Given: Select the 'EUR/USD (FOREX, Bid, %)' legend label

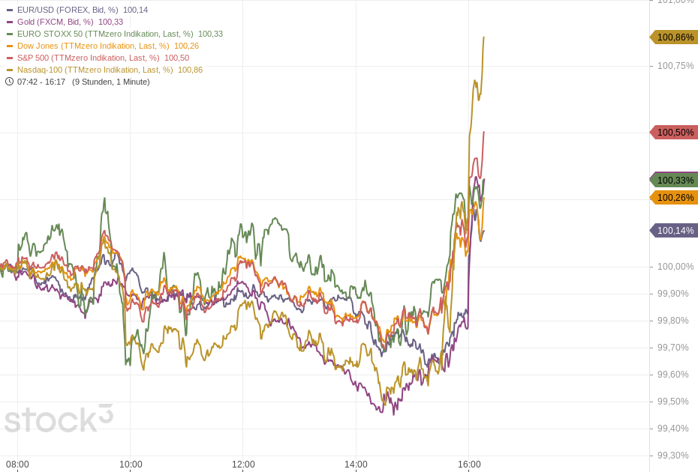Looking at the screenshot, I should point(68,10).
